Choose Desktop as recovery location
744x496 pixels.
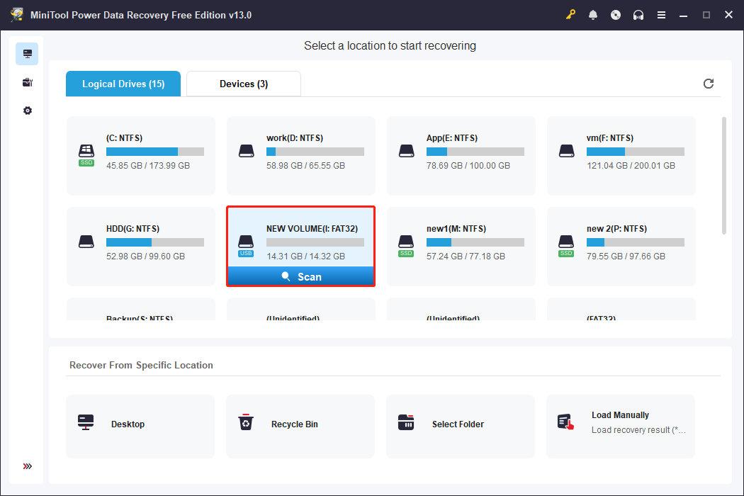(140, 427)
